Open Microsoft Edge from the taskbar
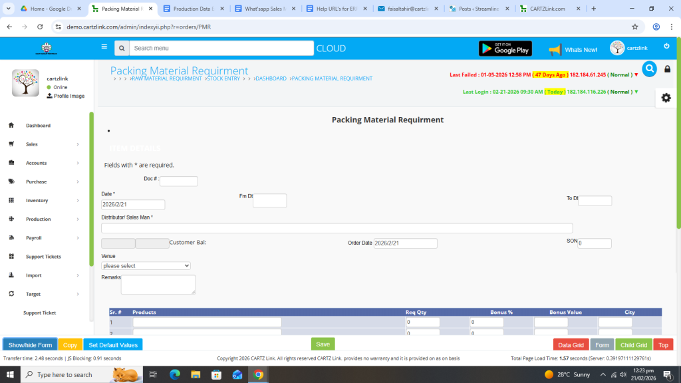Viewport: 681px width, 383px height. pyautogui.click(x=175, y=374)
